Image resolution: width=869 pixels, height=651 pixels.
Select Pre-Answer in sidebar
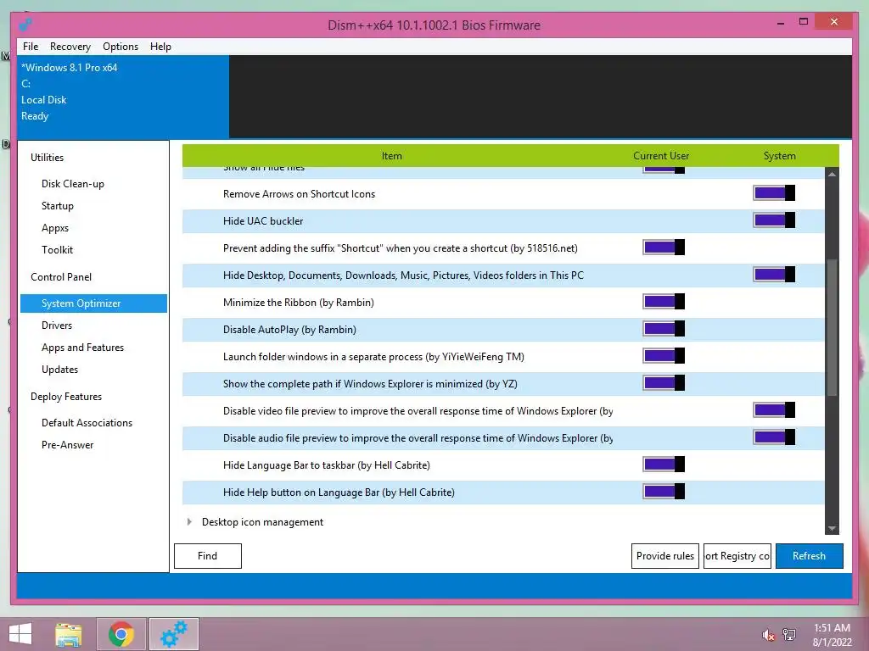click(68, 445)
